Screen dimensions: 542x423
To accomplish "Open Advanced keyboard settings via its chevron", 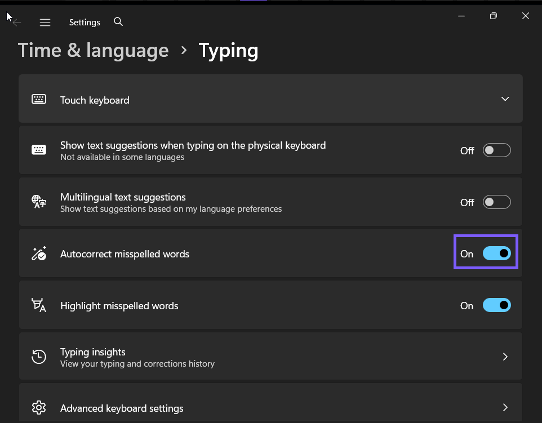I will coord(505,408).
